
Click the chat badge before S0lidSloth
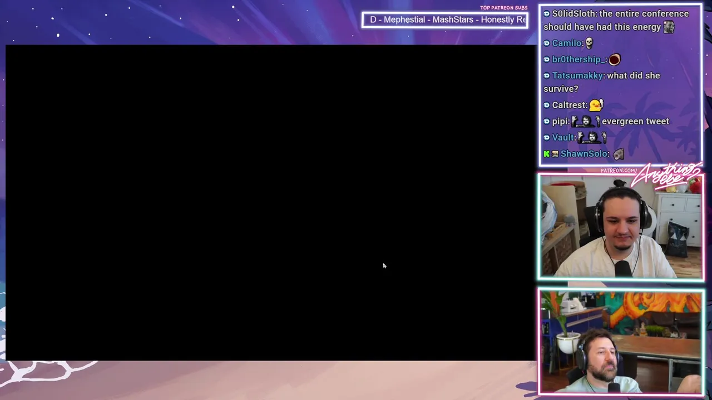(547, 14)
